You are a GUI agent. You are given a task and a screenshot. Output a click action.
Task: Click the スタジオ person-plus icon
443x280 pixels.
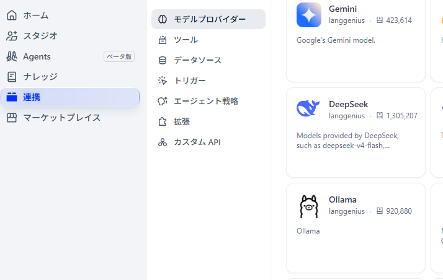point(12,36)
